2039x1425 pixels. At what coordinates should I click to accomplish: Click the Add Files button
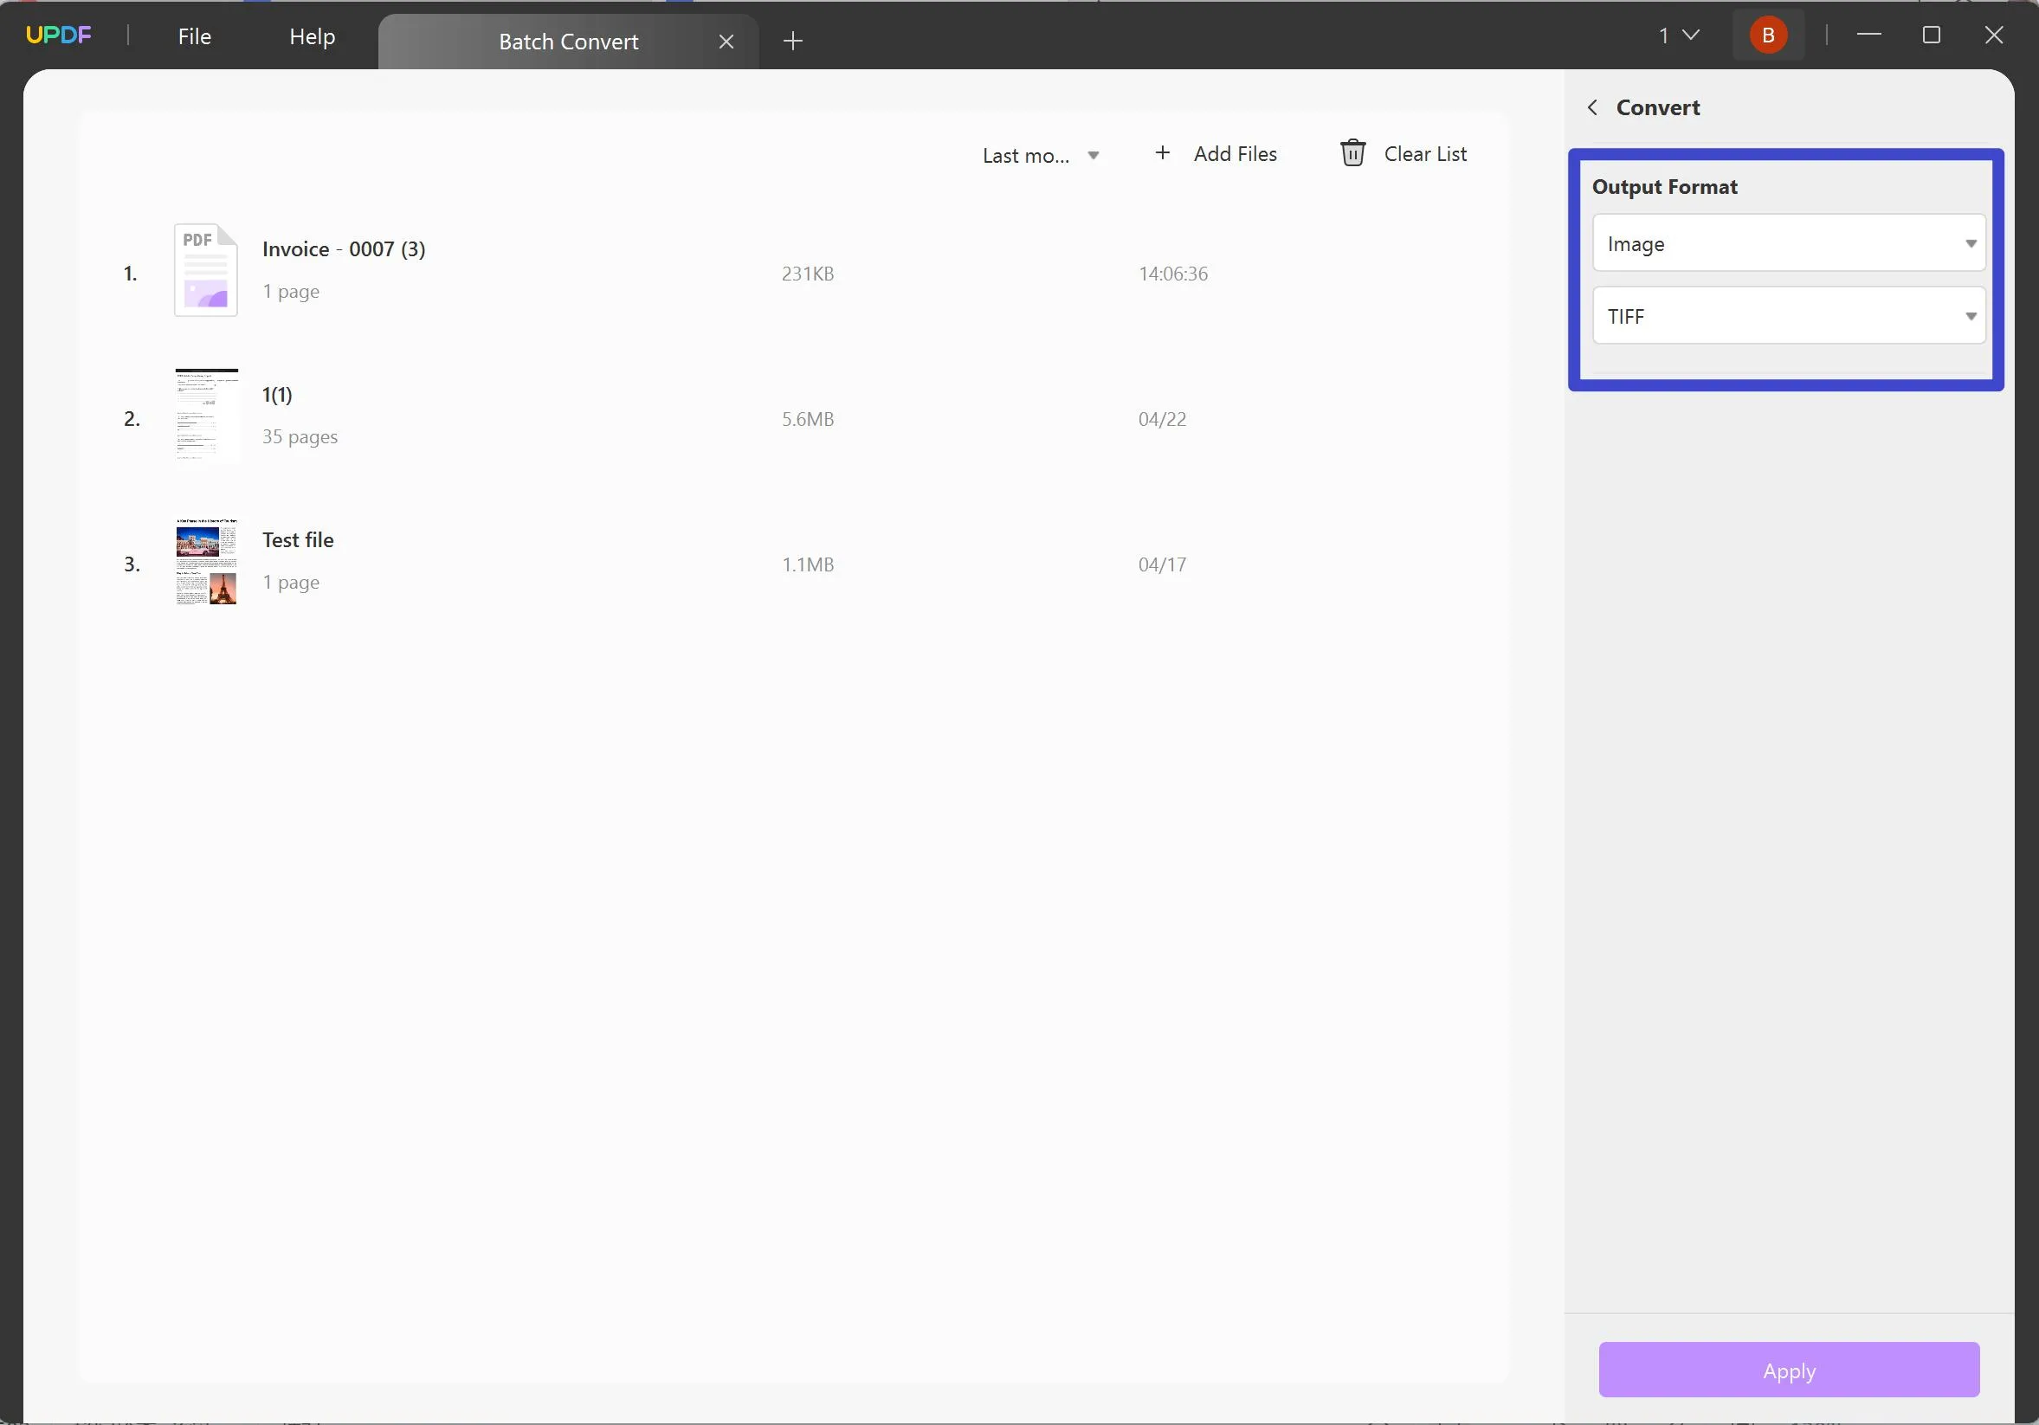click(1215, 153)
